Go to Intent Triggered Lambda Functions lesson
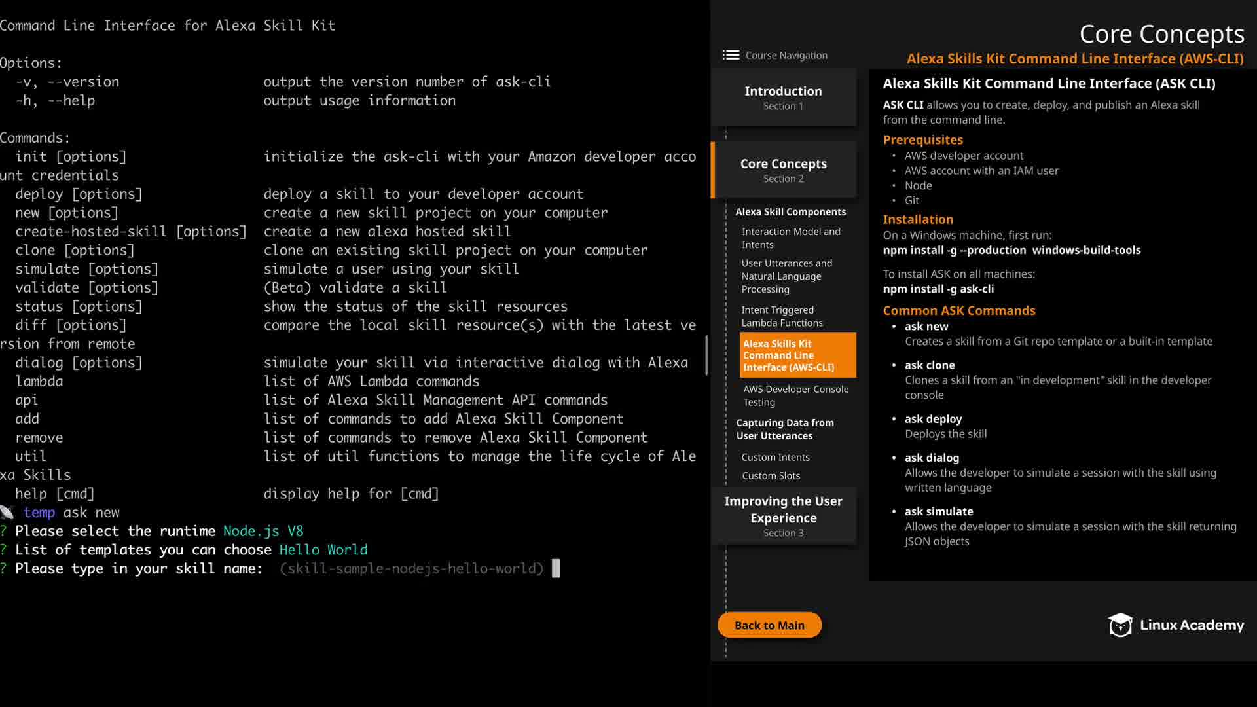This screenshot has height=707, width=1257. [x=782, y=316]
